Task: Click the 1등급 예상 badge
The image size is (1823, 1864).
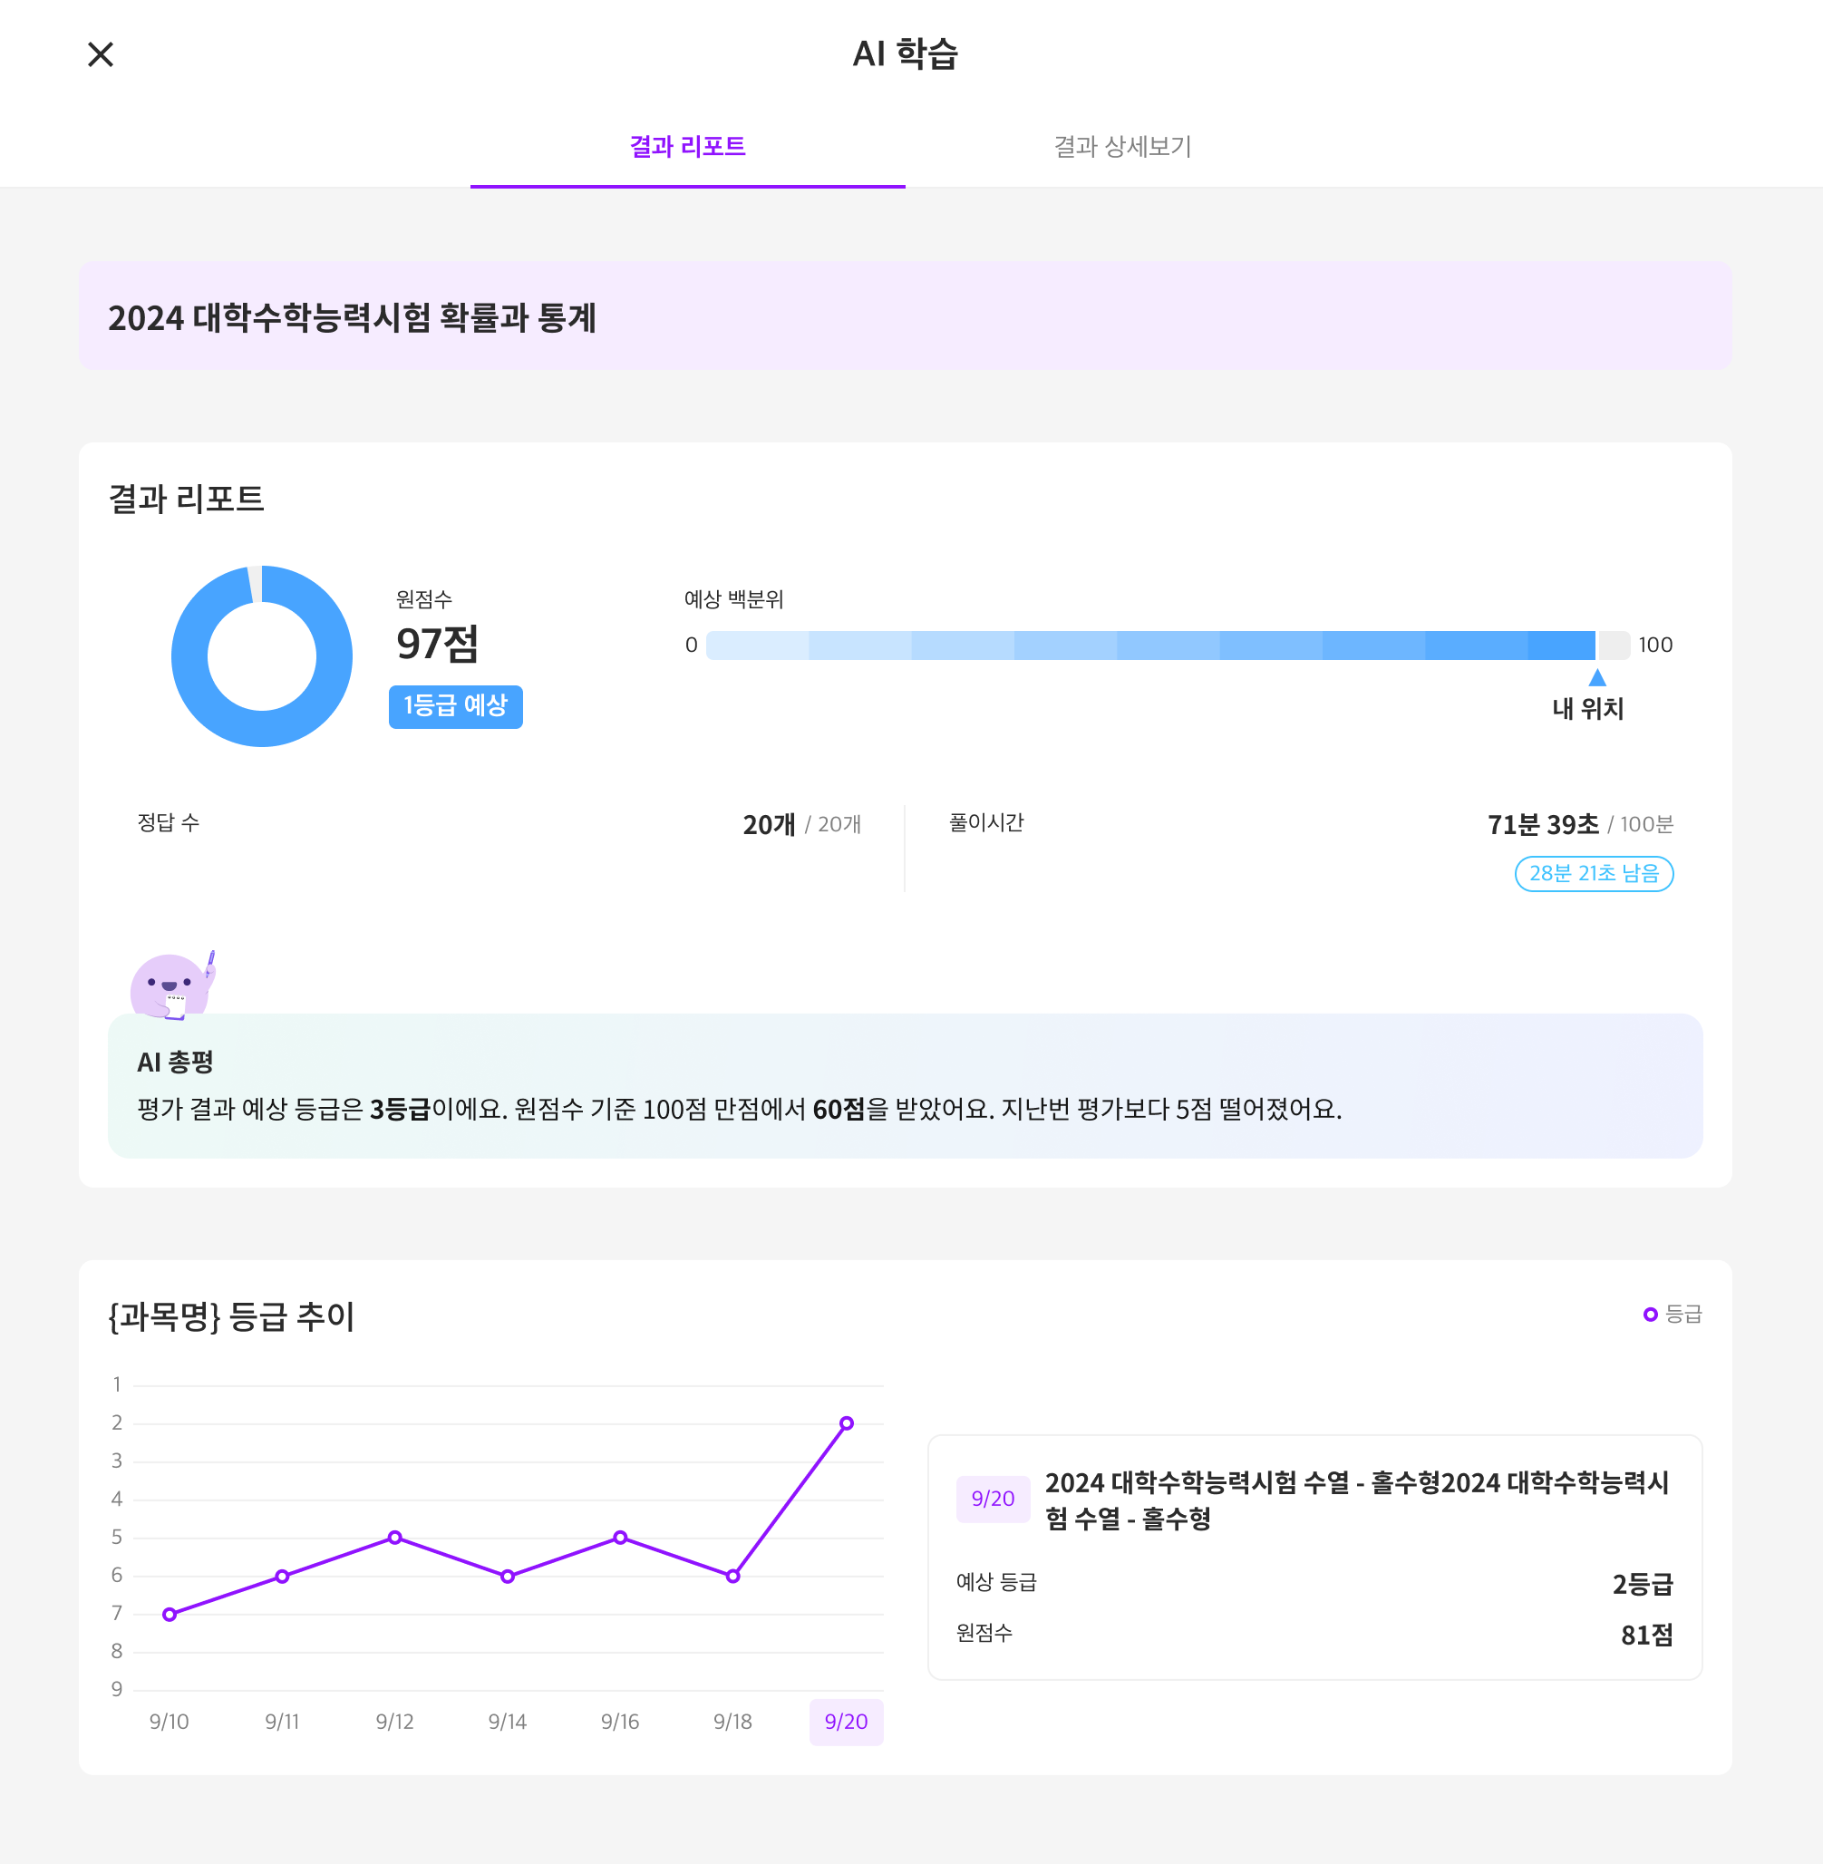Action: coord(456,706)
